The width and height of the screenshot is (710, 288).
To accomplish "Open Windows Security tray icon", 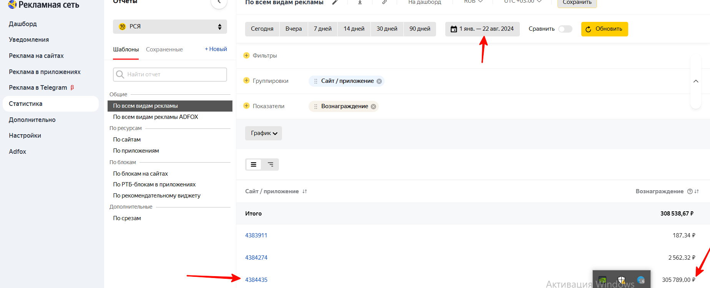I will coord(621,280).
